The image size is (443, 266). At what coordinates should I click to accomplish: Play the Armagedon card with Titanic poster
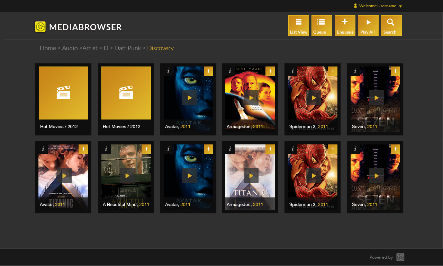pyautogui.click(x=251, y=176)
